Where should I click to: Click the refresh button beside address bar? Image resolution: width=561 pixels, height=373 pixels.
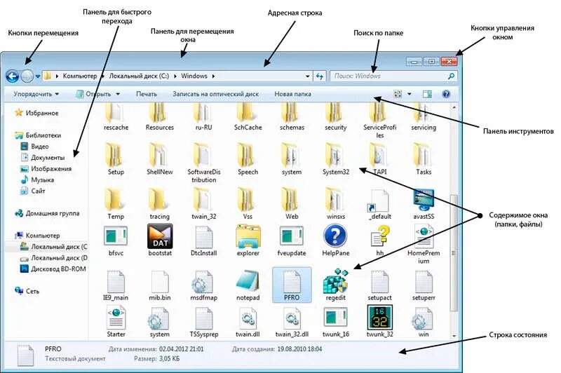[x=320, y=76]
